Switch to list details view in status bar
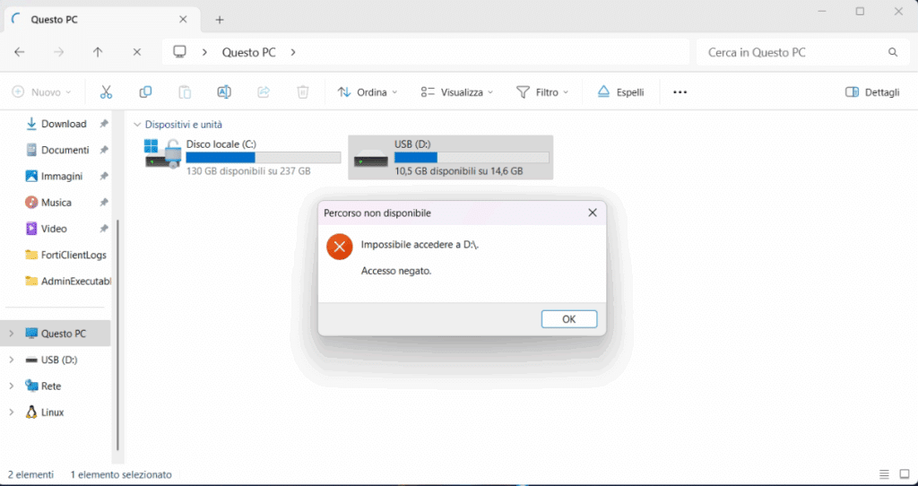This screenshot has width=918, height=486. [x=884, y=474]
